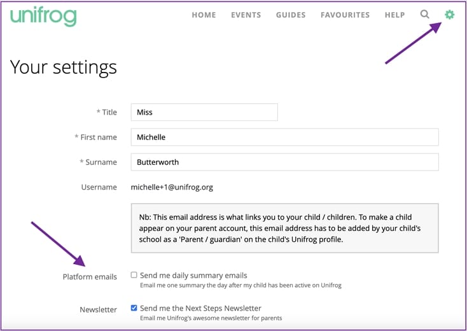The width and height of the screenshot is (467, 331).
Task: Focus the First name field with Michelle
Action: click(284, 137)
